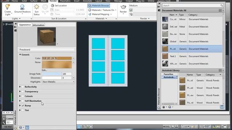The height and width of the screenshot is (130, 232).
Task: Sort by the document materials Category column header
Action: tap(193, 15)
